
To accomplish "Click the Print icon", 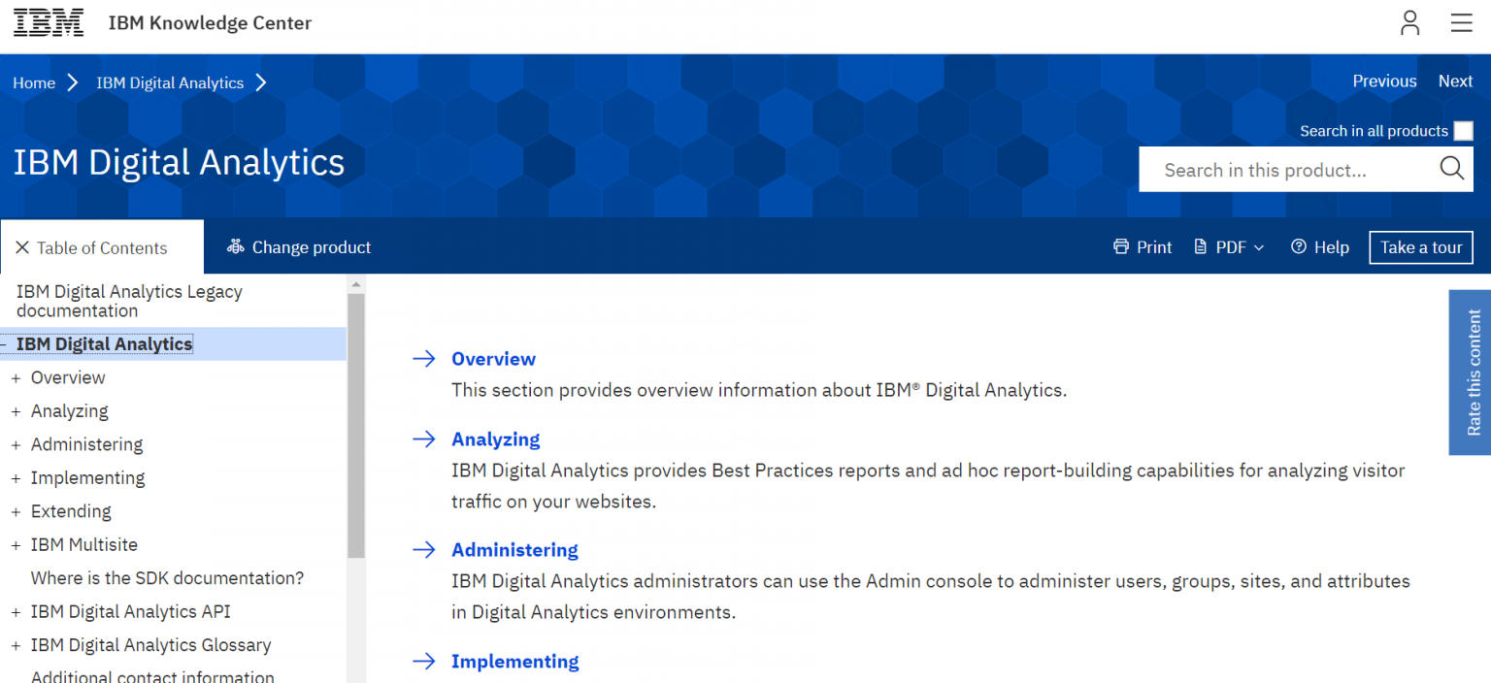I will click(1121, 246).
